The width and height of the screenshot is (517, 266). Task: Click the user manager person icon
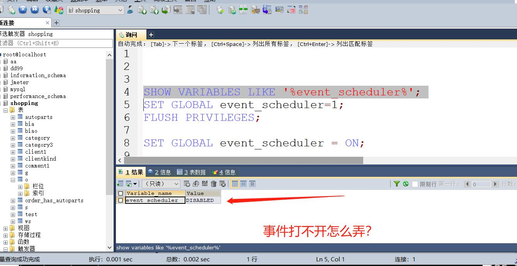click(x=130, y=10)
